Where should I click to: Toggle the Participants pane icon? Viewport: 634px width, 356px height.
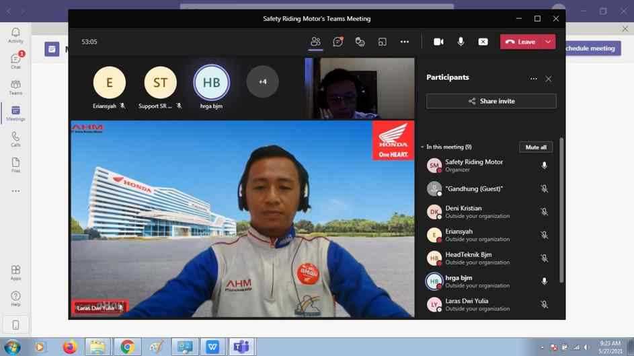pyautogui.click(x=315, y=42)
